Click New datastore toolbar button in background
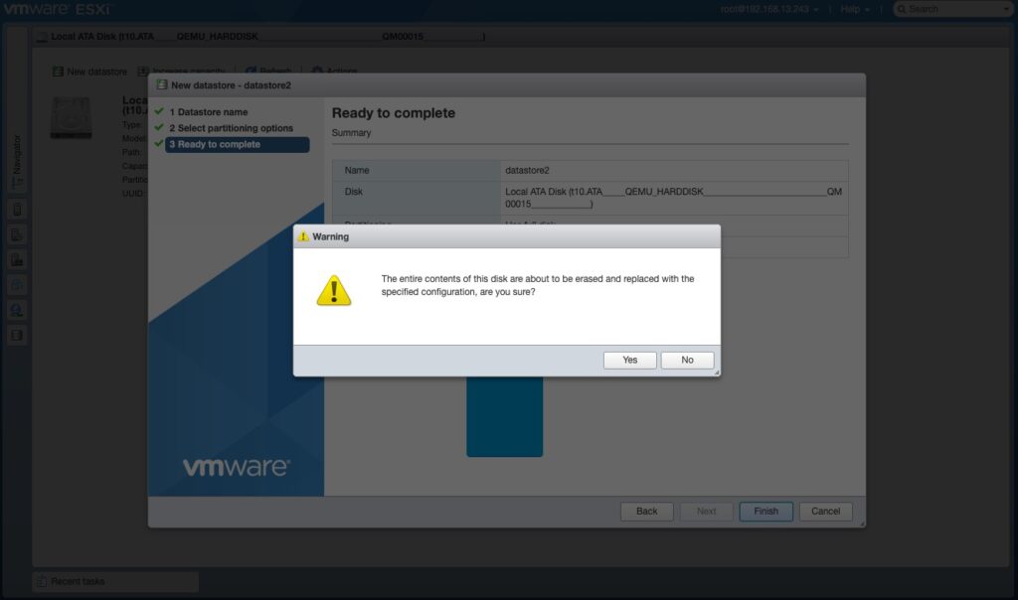The height and width of the screenshot is (600, 1018). point(89,72)
